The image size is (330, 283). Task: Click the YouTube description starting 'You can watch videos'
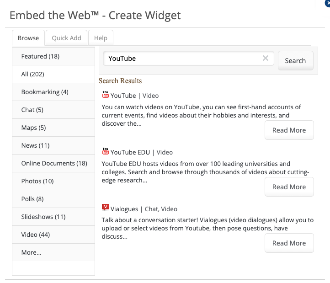tap(201, 115)
